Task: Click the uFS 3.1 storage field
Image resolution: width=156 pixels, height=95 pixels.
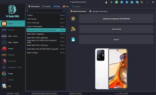Action: (x=116, y=40)
